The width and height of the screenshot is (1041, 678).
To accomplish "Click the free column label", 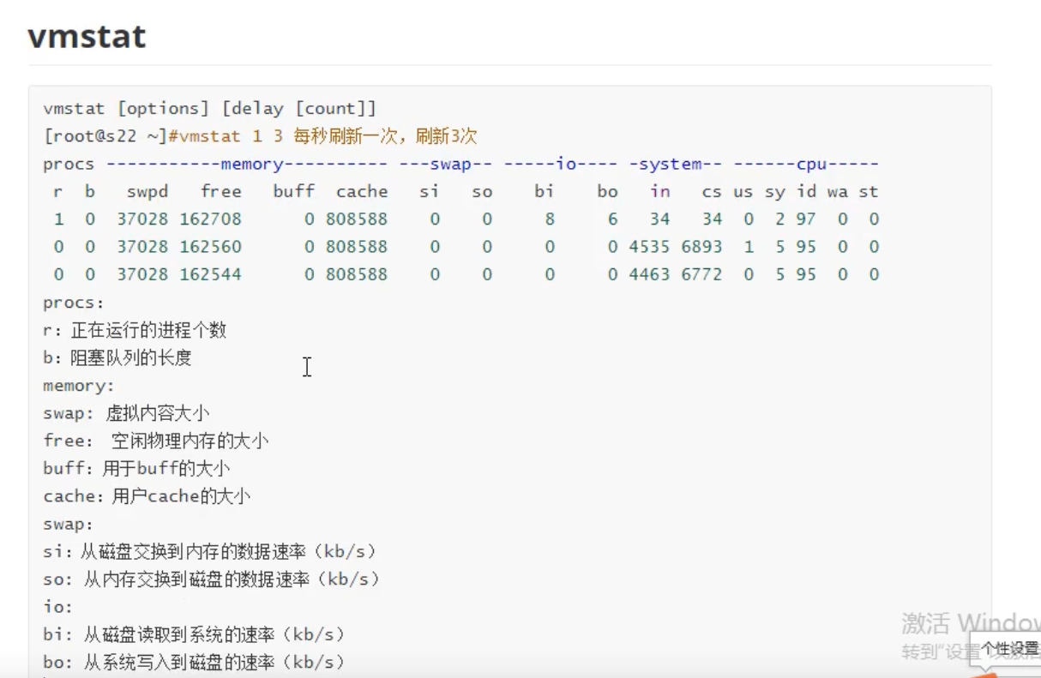I will [x=220, y=191].
